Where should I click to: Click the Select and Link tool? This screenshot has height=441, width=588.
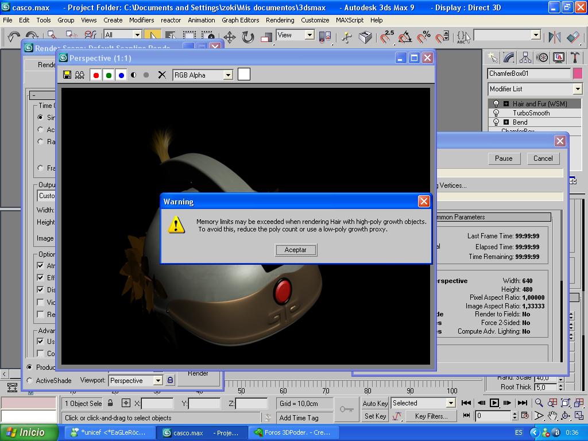click(52, 35)
